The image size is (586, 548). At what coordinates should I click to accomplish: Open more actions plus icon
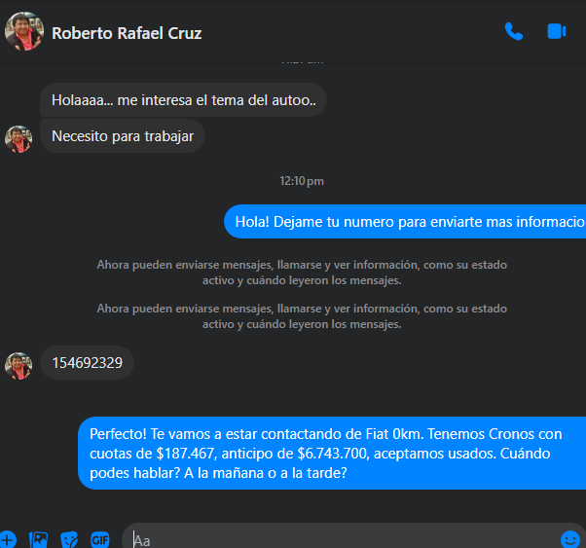coord(8,538)
